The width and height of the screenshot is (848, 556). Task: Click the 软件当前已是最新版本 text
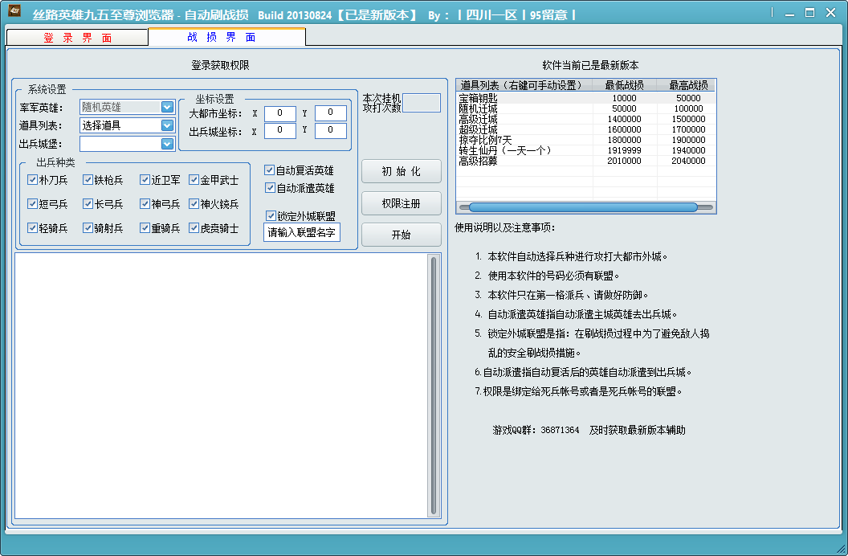click(x=590, y=65)
